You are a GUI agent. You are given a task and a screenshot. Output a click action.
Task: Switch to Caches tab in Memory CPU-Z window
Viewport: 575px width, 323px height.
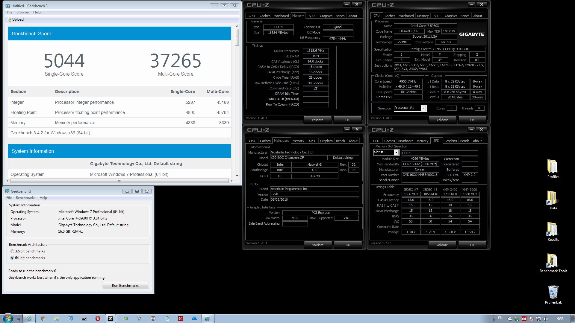click(265, 16)
